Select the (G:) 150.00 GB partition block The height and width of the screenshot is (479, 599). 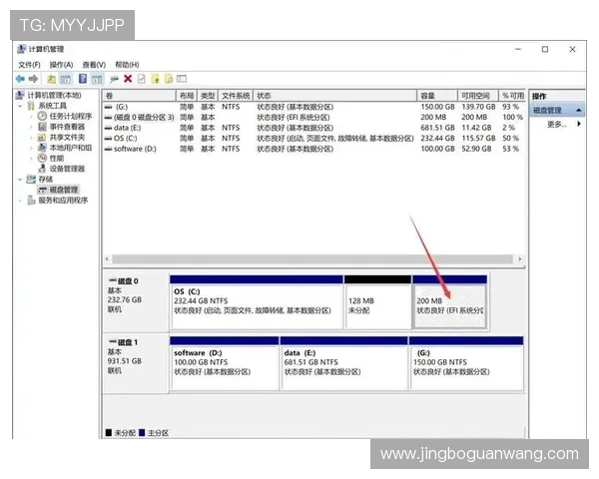coord(466,363)
